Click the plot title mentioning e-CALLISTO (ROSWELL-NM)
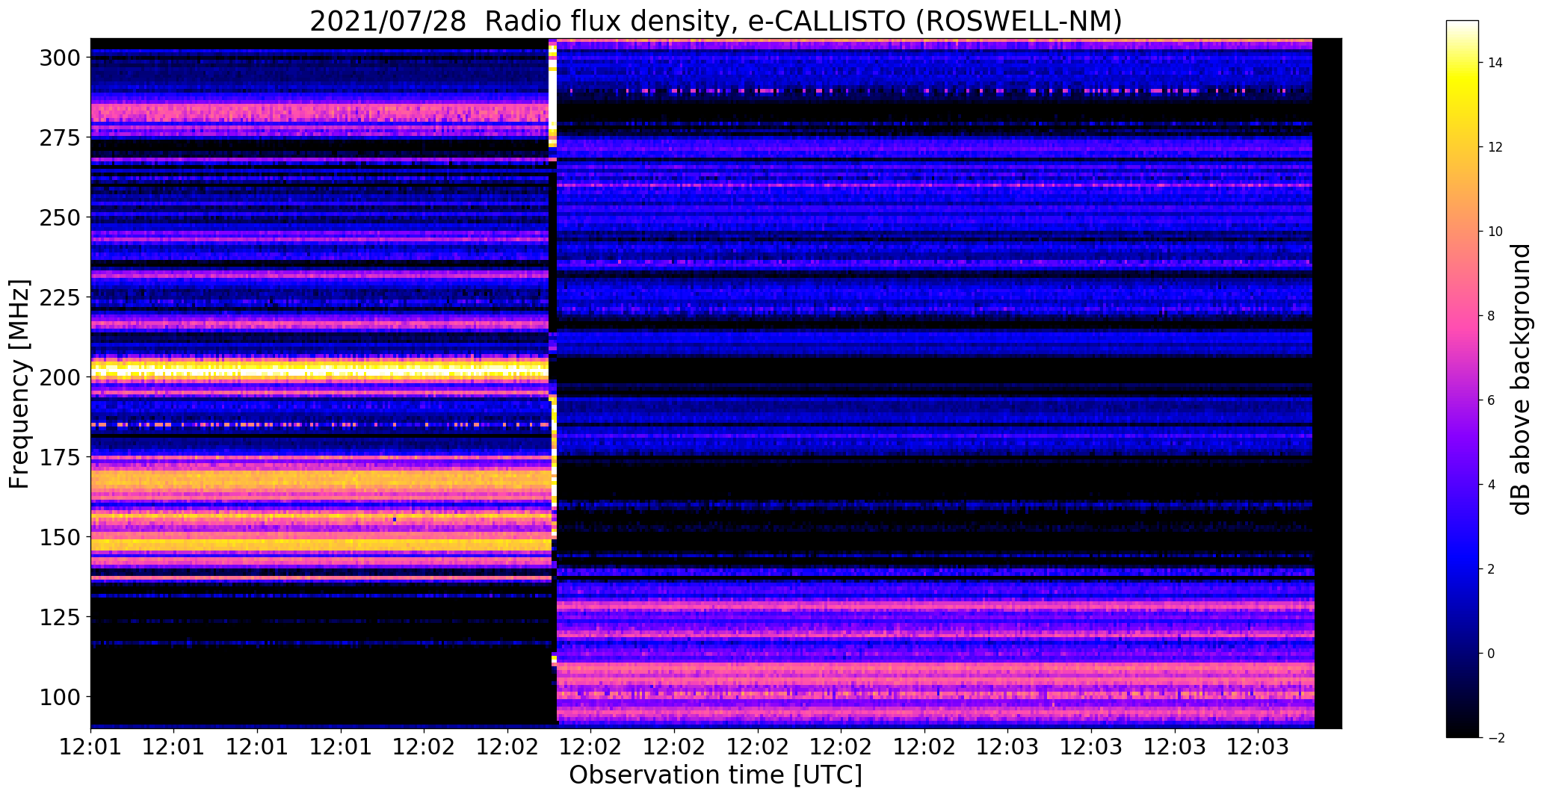Screen dimensions: 1544x797 pyautogui.click(x=716, y=21)
